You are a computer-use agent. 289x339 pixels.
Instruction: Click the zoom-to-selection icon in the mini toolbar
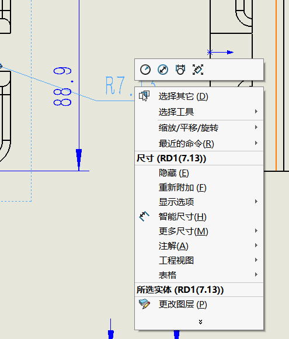click(198, 70)
